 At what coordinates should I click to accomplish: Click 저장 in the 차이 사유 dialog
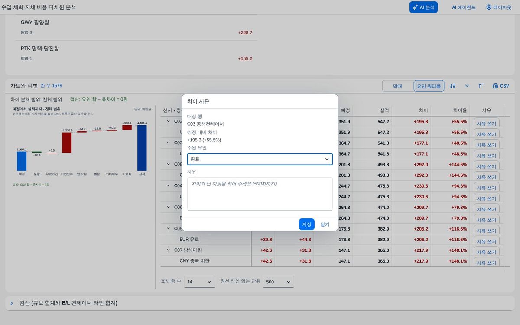[x=307, y=224]
